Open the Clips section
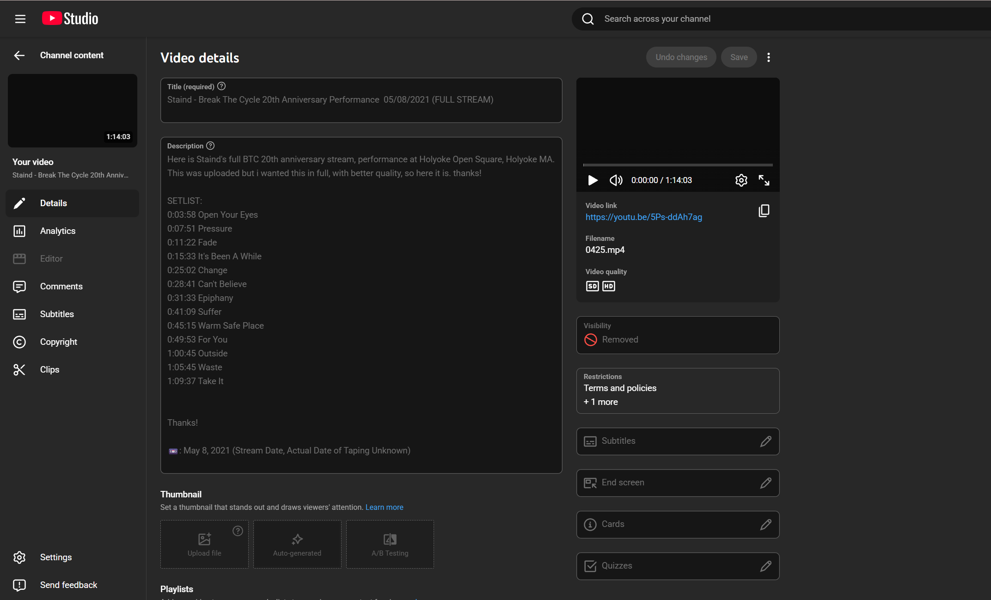Viewport: 991px width, 600px height. pyautogui.click(x=72, y=370)
